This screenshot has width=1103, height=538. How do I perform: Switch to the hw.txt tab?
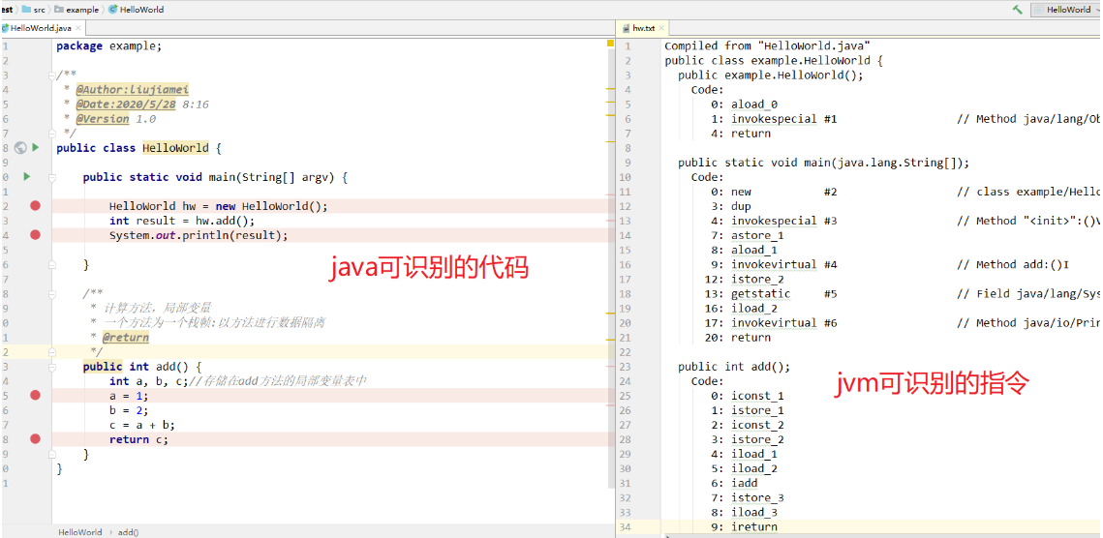pos(642,28)
